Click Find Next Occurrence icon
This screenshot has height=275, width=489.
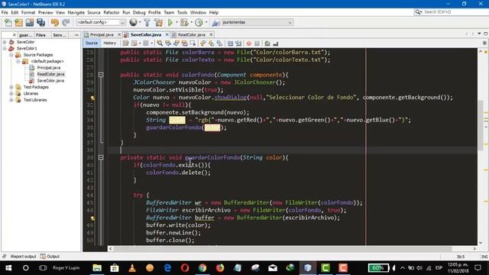(x=176, y=44)
